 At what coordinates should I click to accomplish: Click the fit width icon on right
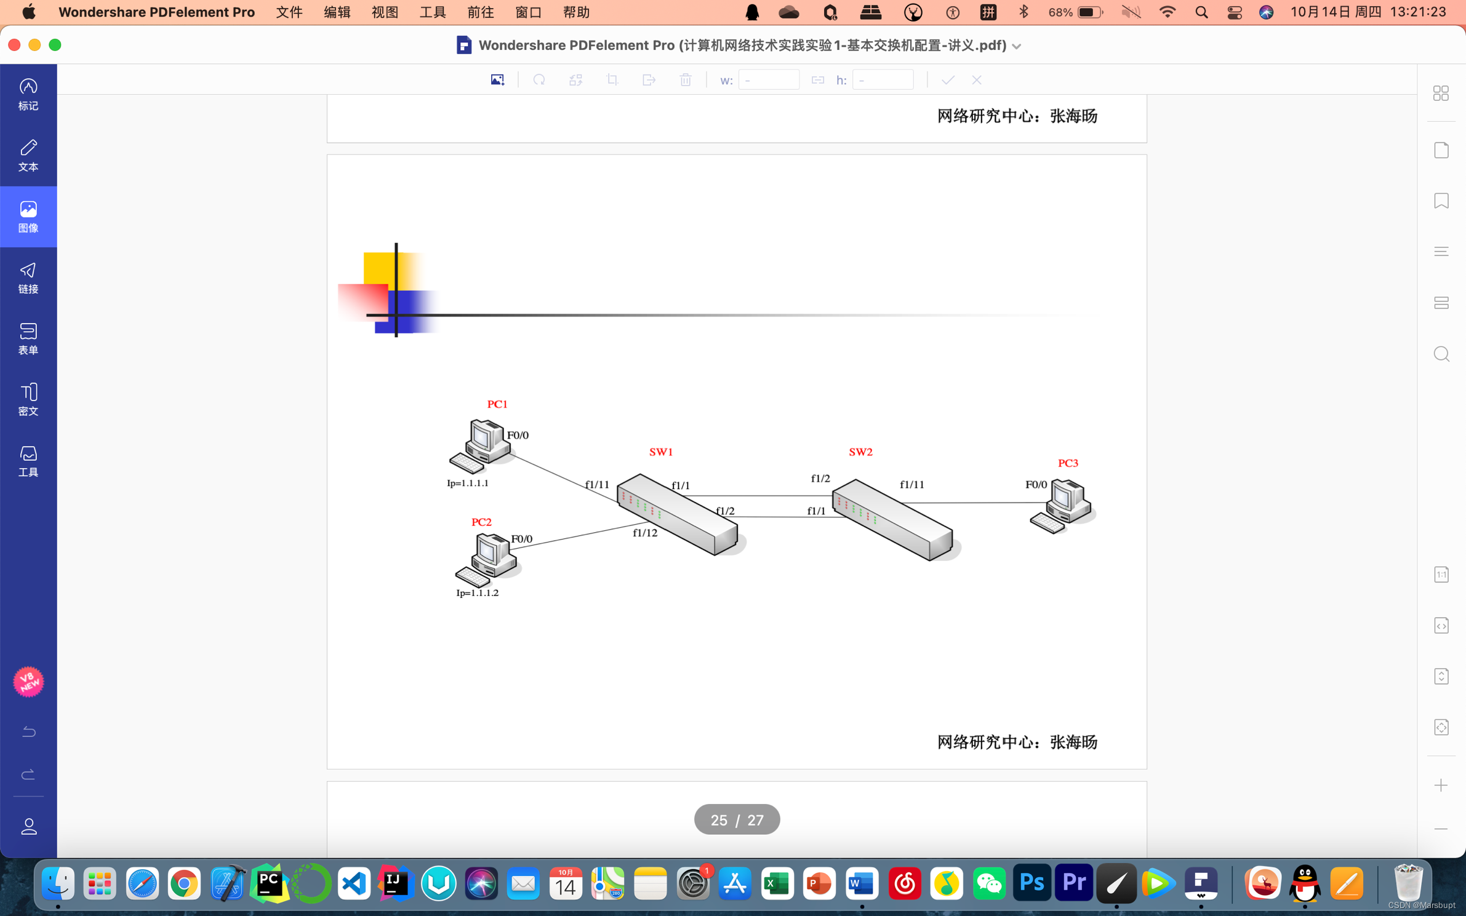click(1441, 626)
